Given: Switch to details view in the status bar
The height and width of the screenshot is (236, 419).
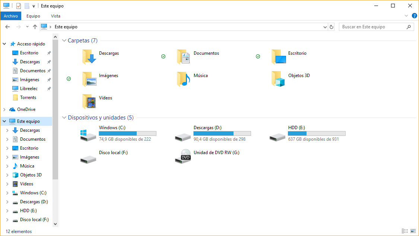Looking at the screenshot, I should (x=405, y=232).
